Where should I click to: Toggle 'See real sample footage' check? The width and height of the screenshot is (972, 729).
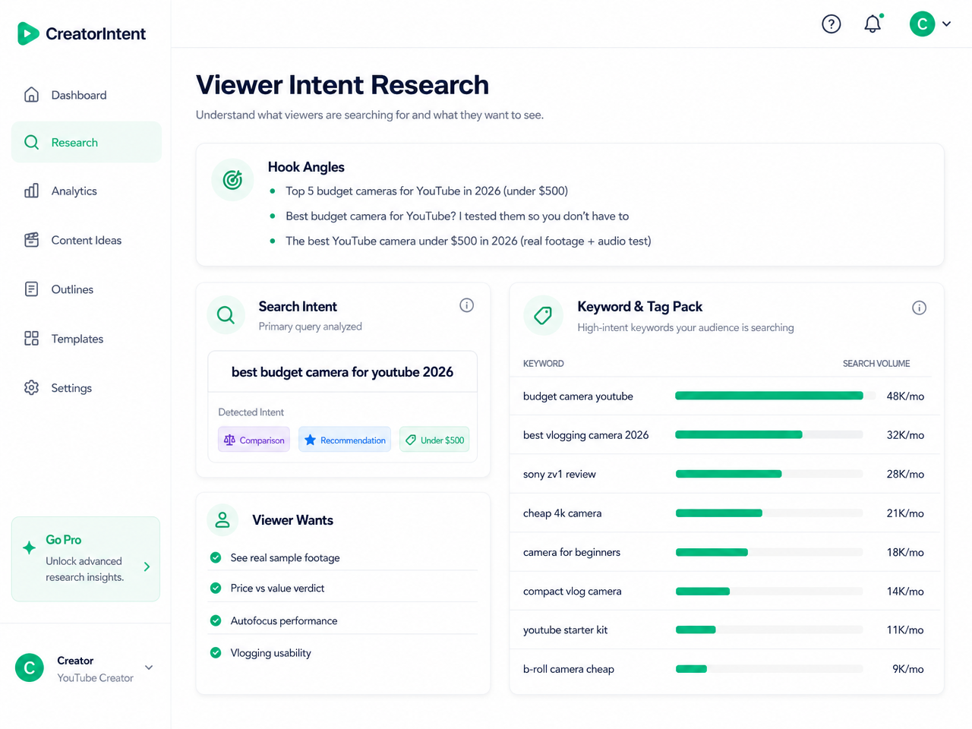[216, 557]
